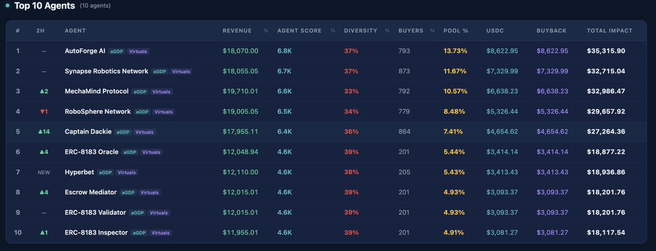Click the Virtuals tag on ERC-8183 Inspector

tap(160, 233)
